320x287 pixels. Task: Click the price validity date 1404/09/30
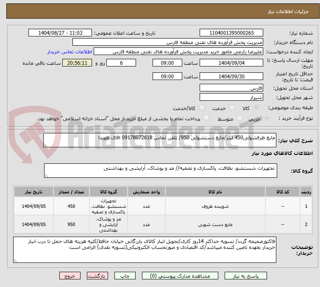click(231, 77)
